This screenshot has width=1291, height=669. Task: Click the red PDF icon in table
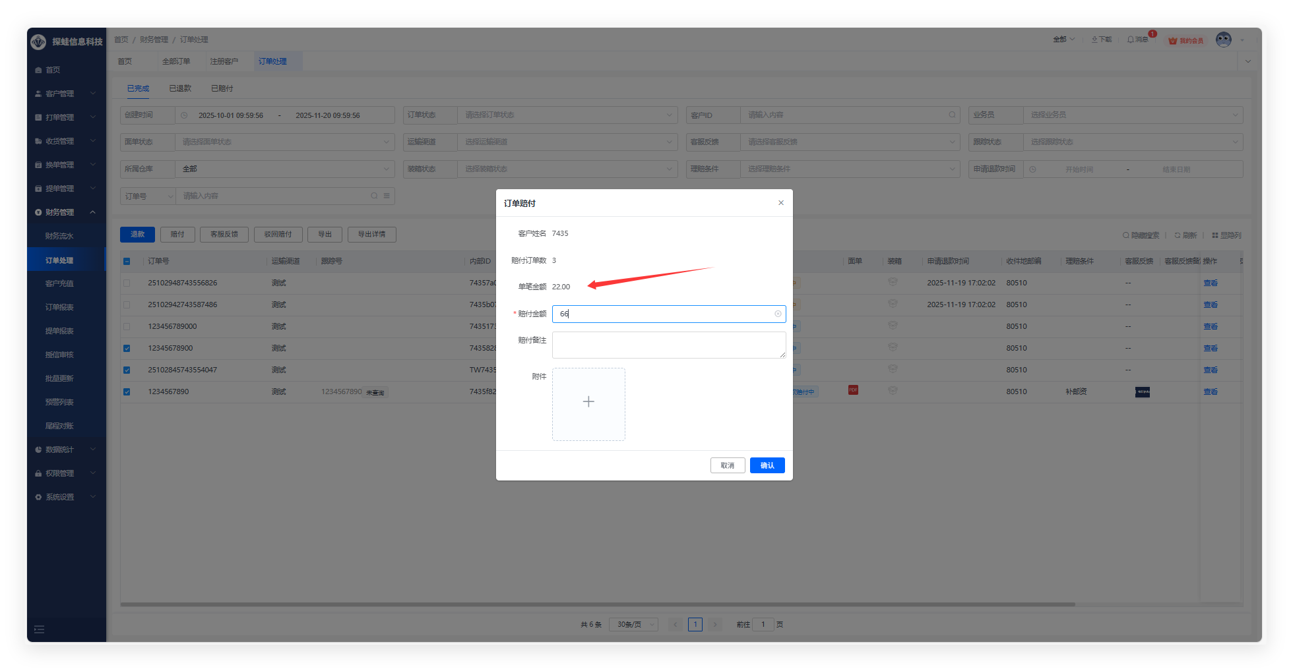coord(853,390)
